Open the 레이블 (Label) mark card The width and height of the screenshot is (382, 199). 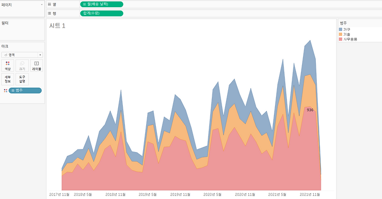pos(37,65)
